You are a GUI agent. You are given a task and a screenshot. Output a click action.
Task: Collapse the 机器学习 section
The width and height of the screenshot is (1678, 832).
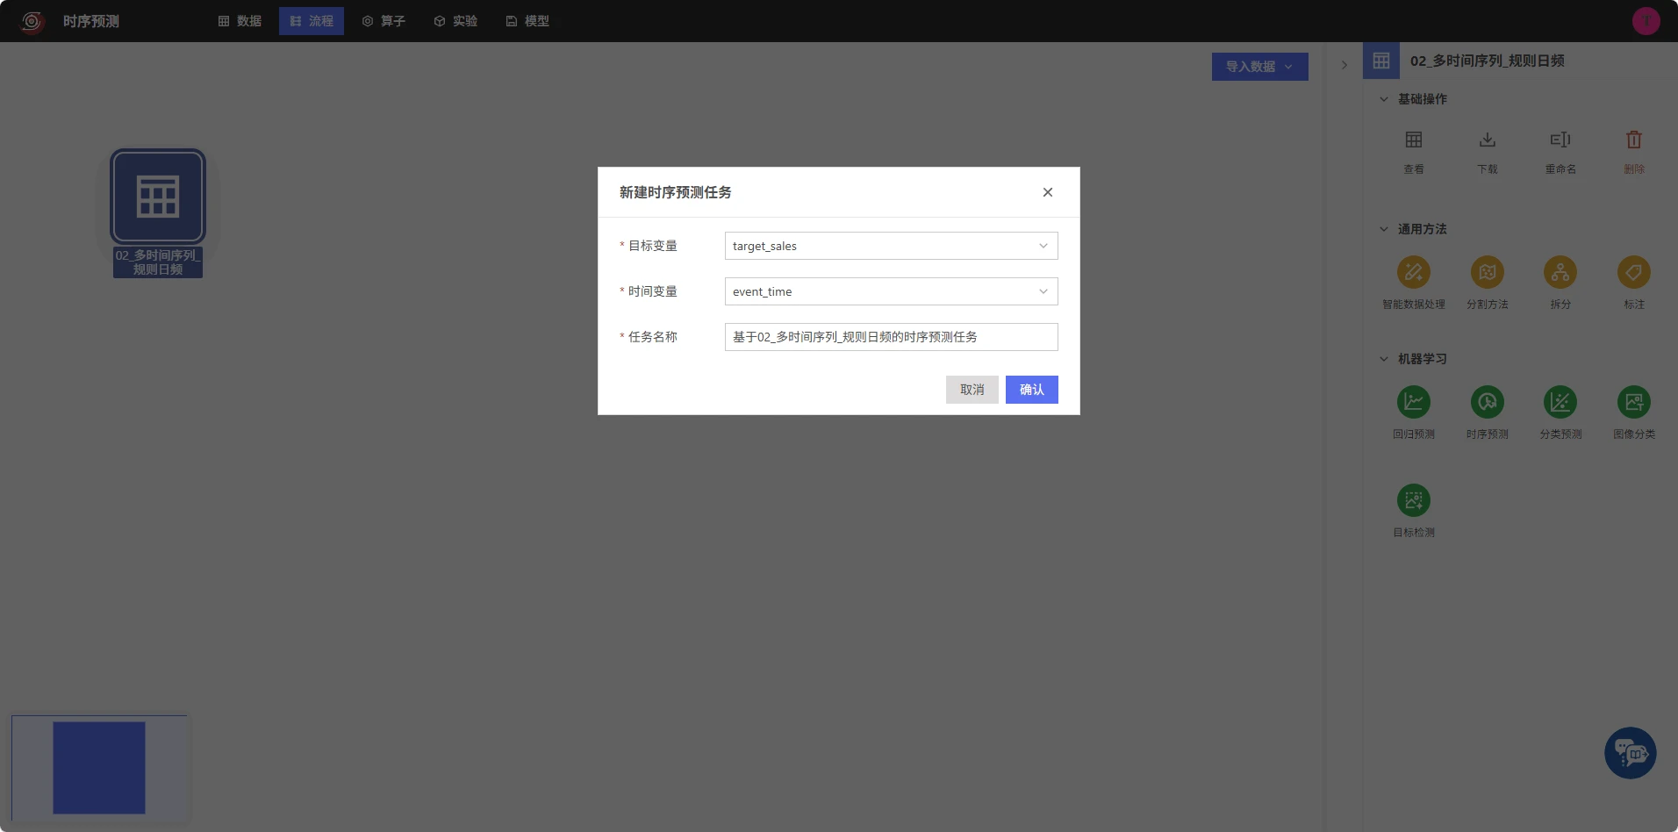pos(1383,359)
